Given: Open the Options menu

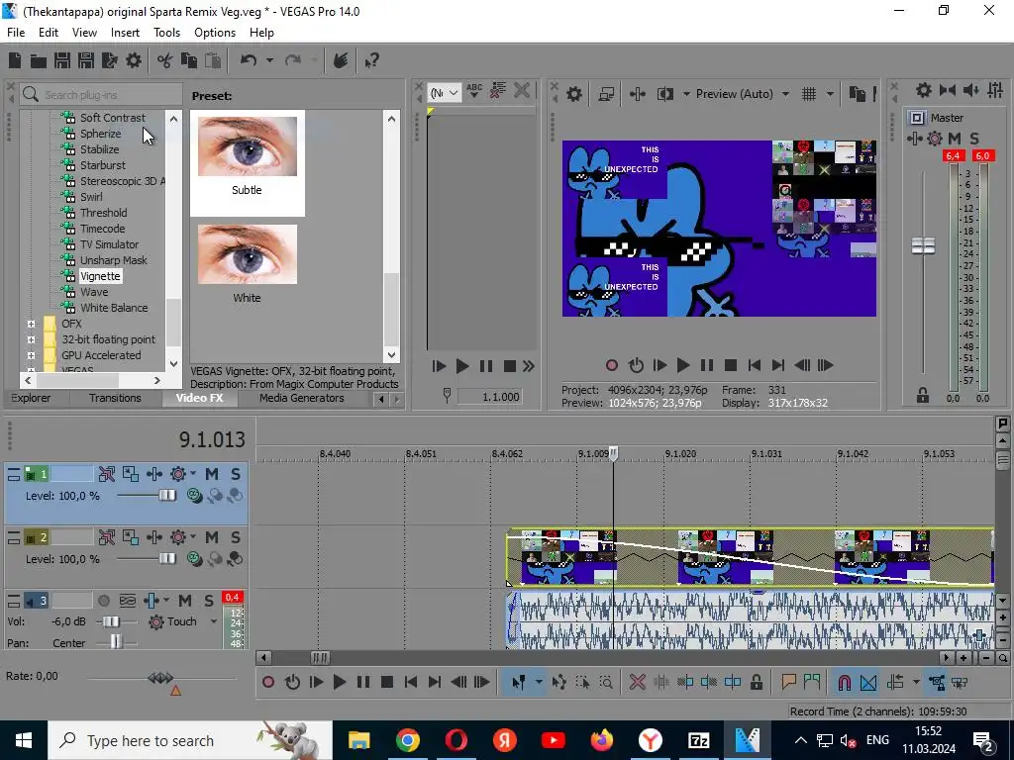Looking at the screenshot, I should coord(215,33).
